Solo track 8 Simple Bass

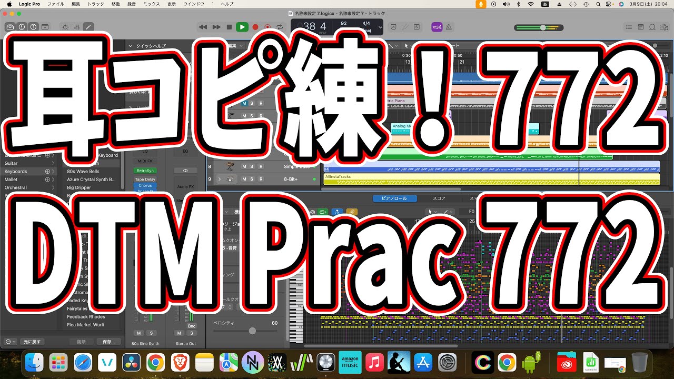coord(252,166)
